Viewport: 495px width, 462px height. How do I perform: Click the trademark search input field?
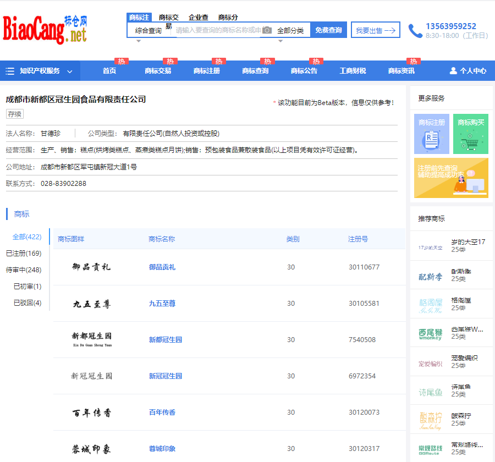[x=218, y=30]
